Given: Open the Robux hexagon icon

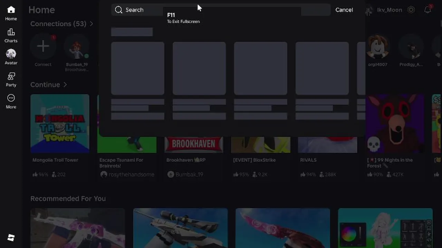Looking at the screenshot, I should pos(411,10).
